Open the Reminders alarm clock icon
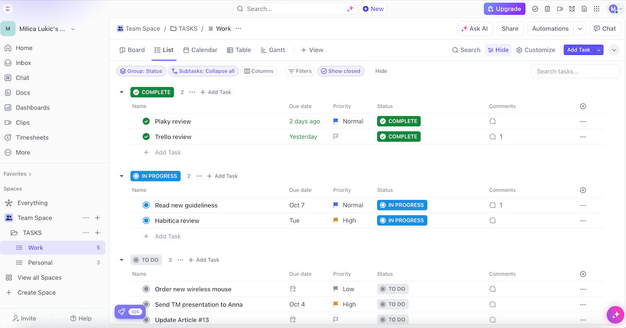This screenshot has height=328, width=626. 572,9
